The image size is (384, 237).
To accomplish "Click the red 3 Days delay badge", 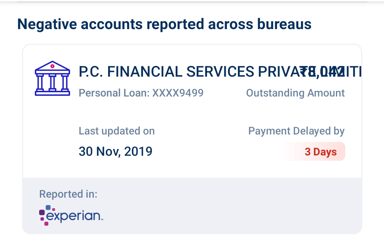I will point(320,152).
